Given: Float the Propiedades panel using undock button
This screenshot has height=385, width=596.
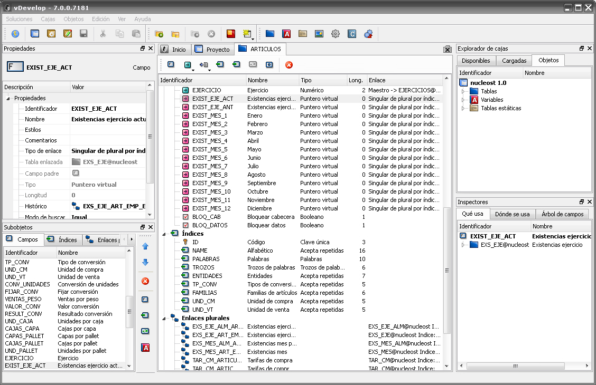Looking at the screenshot, I should (x=143, y=49).
